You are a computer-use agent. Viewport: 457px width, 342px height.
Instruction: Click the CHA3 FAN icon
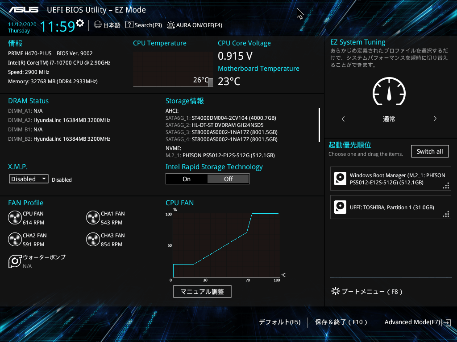[x=93, y=239]
